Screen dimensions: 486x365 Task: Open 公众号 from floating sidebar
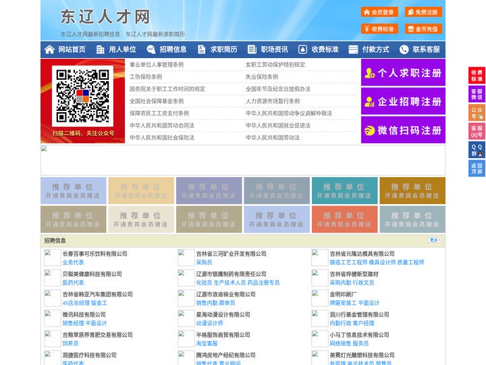coord(477,113)
